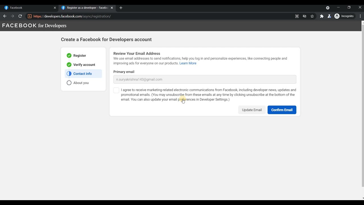Screen dimensions: 364x205
Task: Click the tab search dropdown circle icon
Action: tap(328, 8)
